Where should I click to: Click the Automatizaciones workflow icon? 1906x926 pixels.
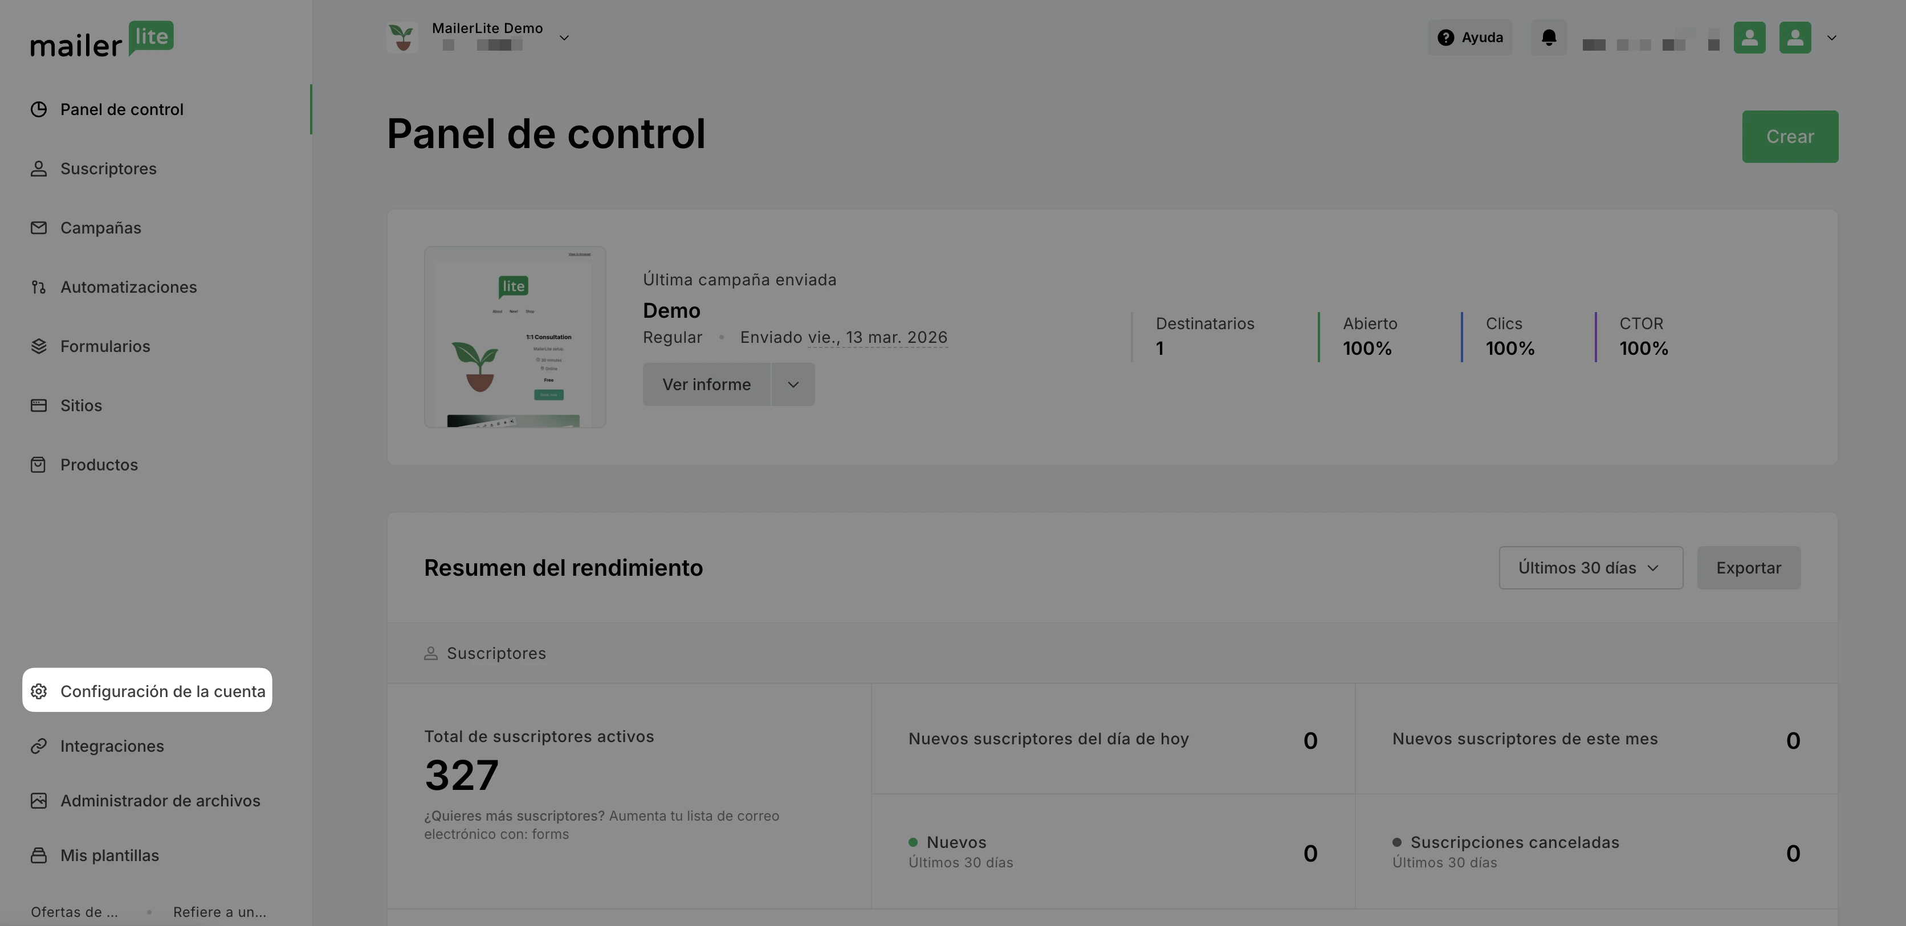(x=39, y=287)
